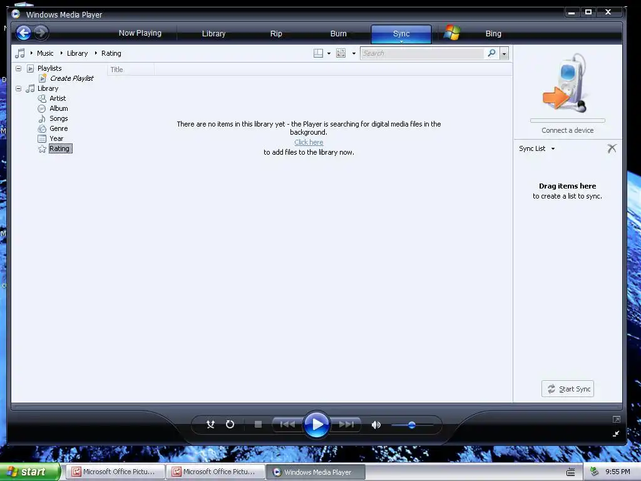Click Library in the breadcrumb

coord(77,53)
